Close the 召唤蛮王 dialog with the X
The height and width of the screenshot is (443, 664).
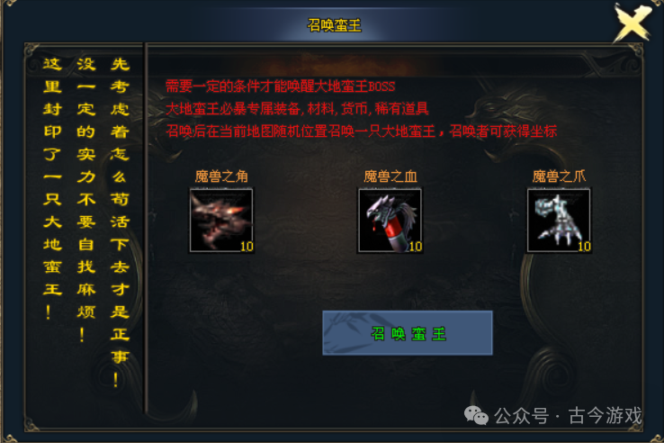pos(633,22)
